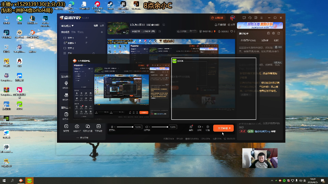
Task: Show hidden tray icons with chevron
Action: [x=272, y=181]
